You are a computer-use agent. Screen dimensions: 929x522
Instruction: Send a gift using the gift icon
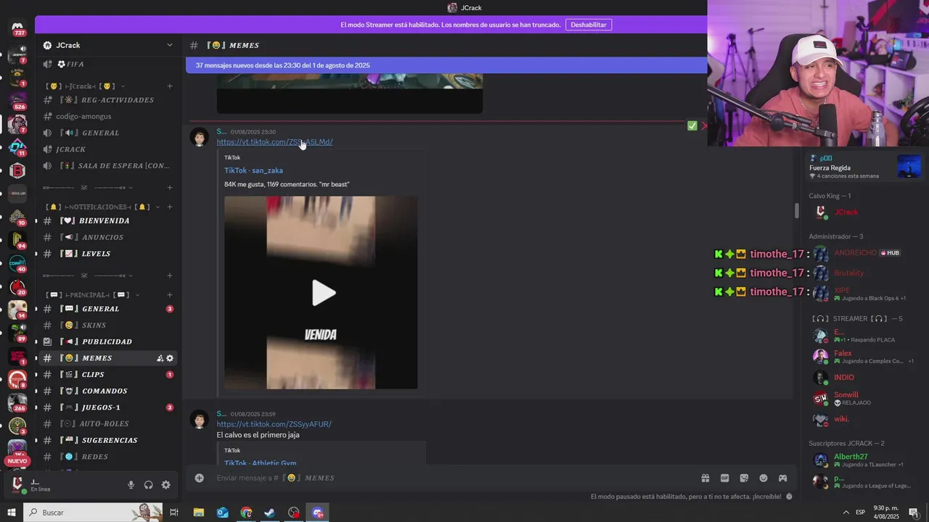pyautogui.click(x=705, y=478)
